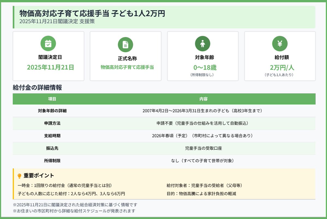The height and width of the screenshot is (219, 327).
Task: Open the 閣議決定日 card
Action: coord(48,56)
